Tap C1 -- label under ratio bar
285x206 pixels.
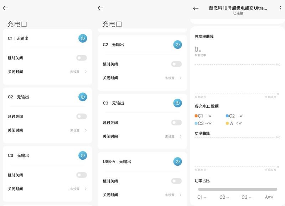[x=202, y=197]
